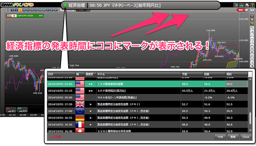Open the ▼ON dropdown button
Viewport: 256px width, 146px height.
pyautogui.click(x=220, y=137)
